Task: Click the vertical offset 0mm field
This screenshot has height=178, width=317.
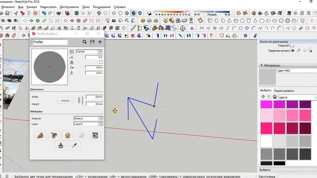Action: pyautogui.click(x=94, y=73)
